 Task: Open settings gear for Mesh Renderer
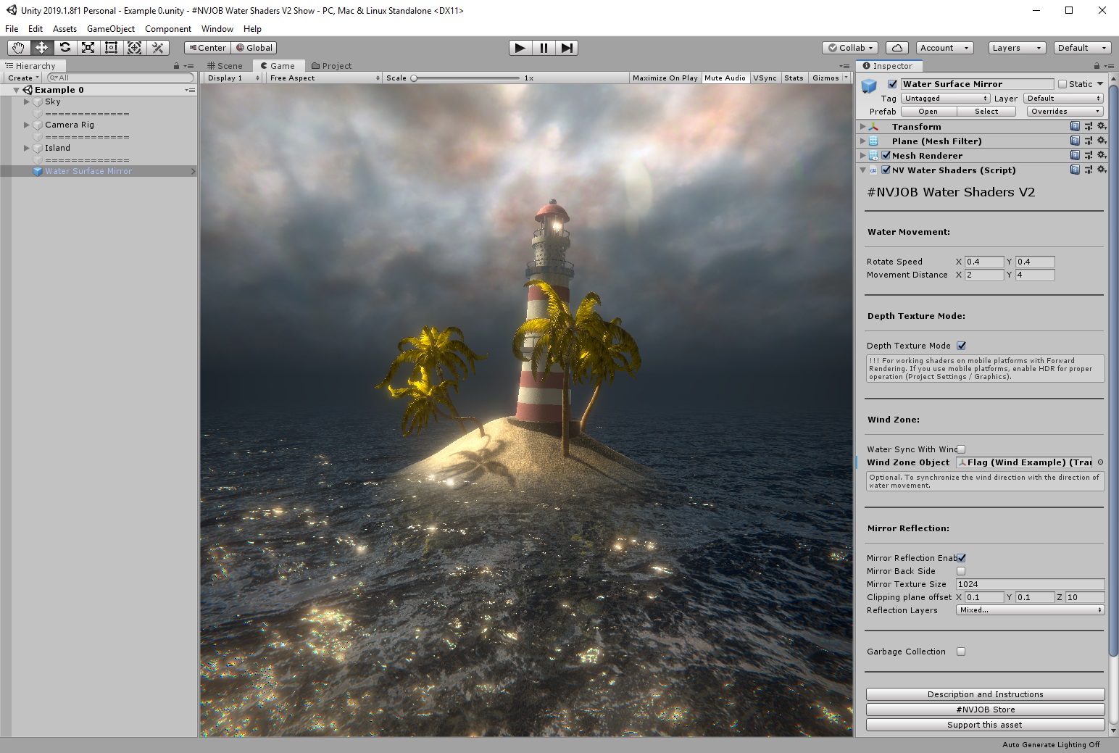pyautogui.click(x=1102, y=155)
